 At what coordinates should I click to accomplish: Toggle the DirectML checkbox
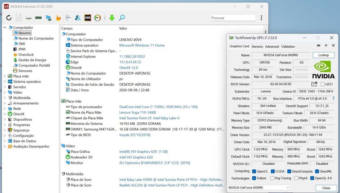tap(317, 171)
